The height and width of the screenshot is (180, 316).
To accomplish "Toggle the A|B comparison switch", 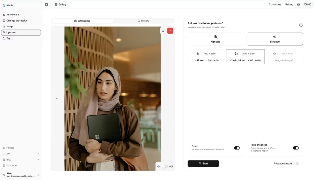I will (165, 167).
